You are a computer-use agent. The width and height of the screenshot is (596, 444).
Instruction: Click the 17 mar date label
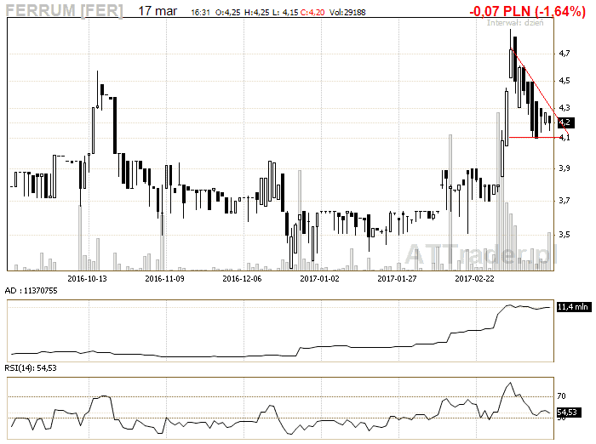157,11
